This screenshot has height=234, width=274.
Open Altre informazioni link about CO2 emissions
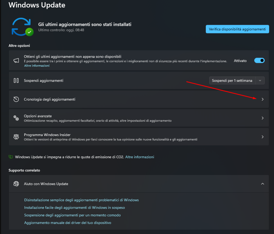tap(140, 157)
